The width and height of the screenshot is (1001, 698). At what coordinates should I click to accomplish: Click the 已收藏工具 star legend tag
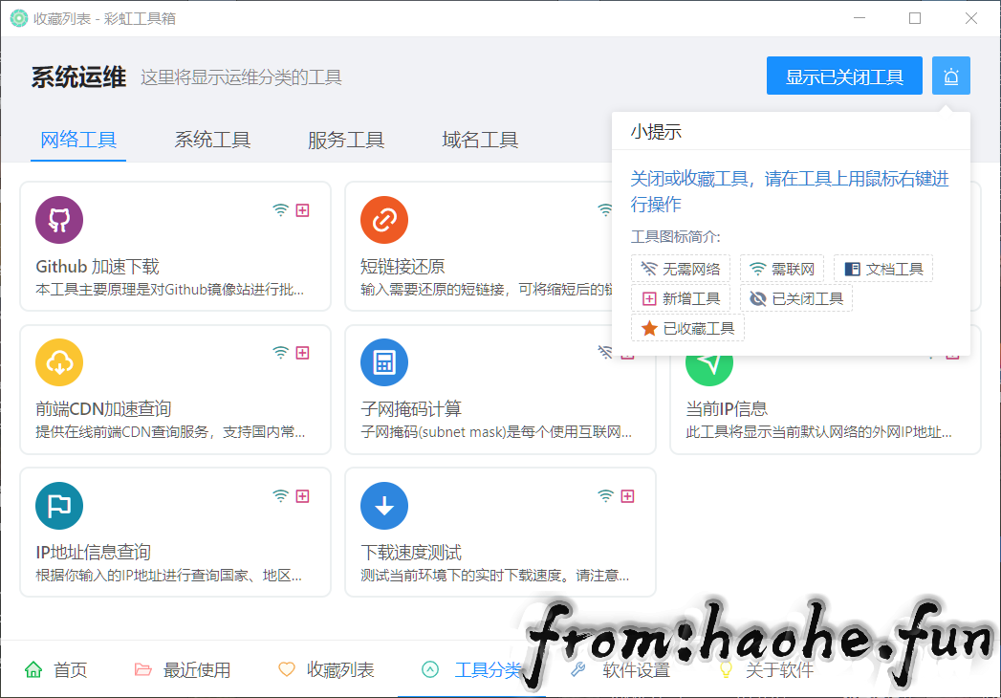pos(687,329)
